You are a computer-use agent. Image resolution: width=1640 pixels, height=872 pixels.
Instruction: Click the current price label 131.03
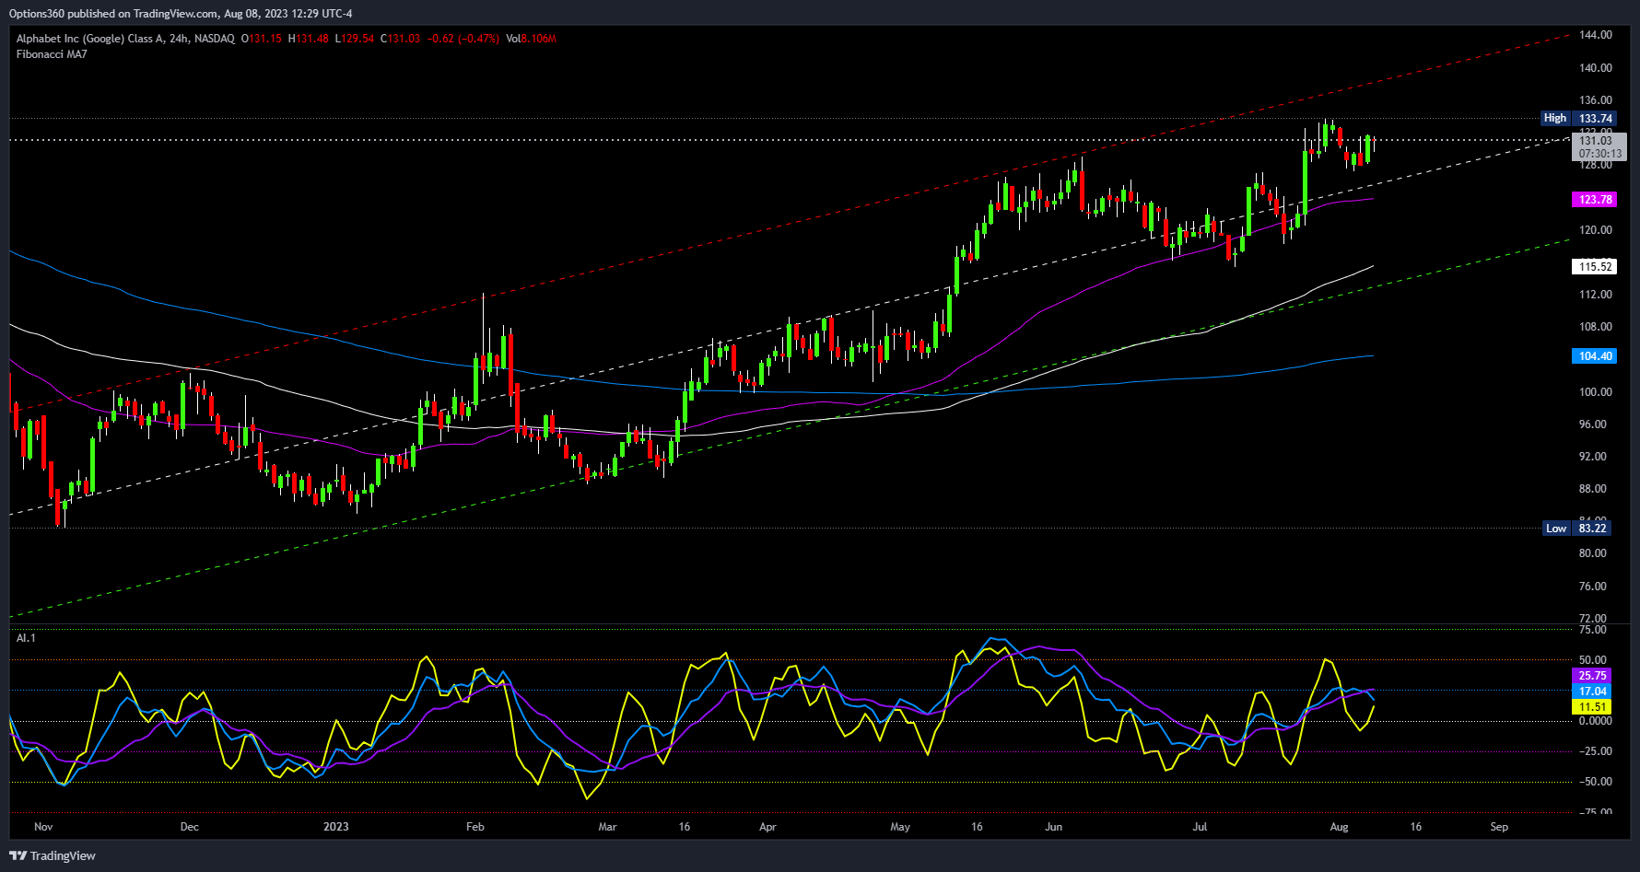(1596, 141)
